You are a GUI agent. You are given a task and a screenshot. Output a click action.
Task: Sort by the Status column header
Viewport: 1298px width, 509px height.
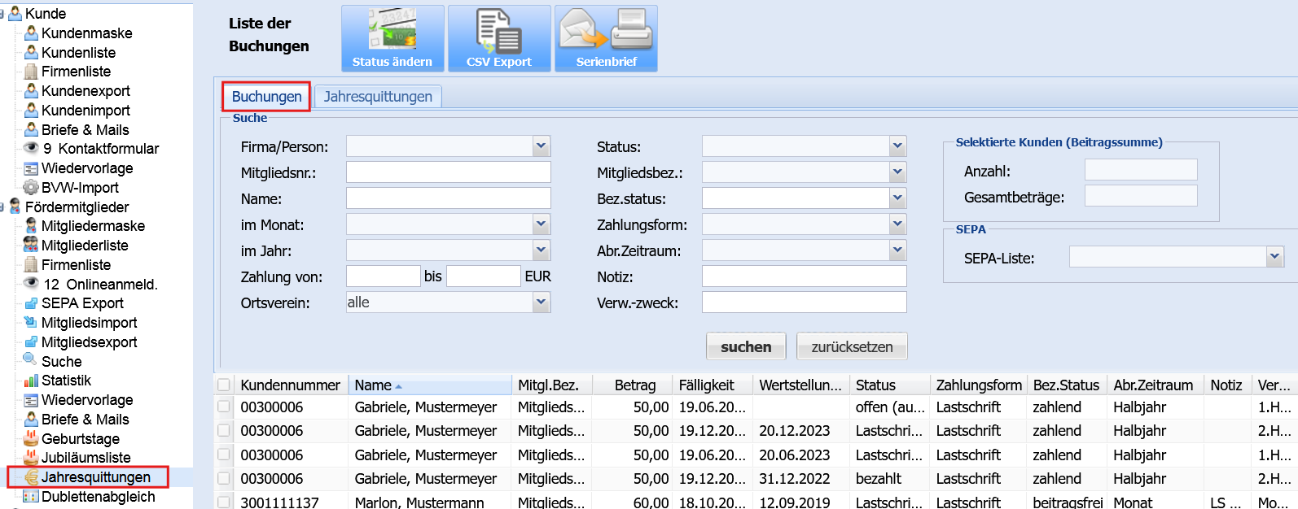[x=889, y=385]
